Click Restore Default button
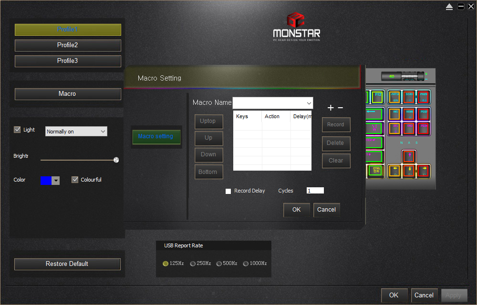 tap(67, 264)
